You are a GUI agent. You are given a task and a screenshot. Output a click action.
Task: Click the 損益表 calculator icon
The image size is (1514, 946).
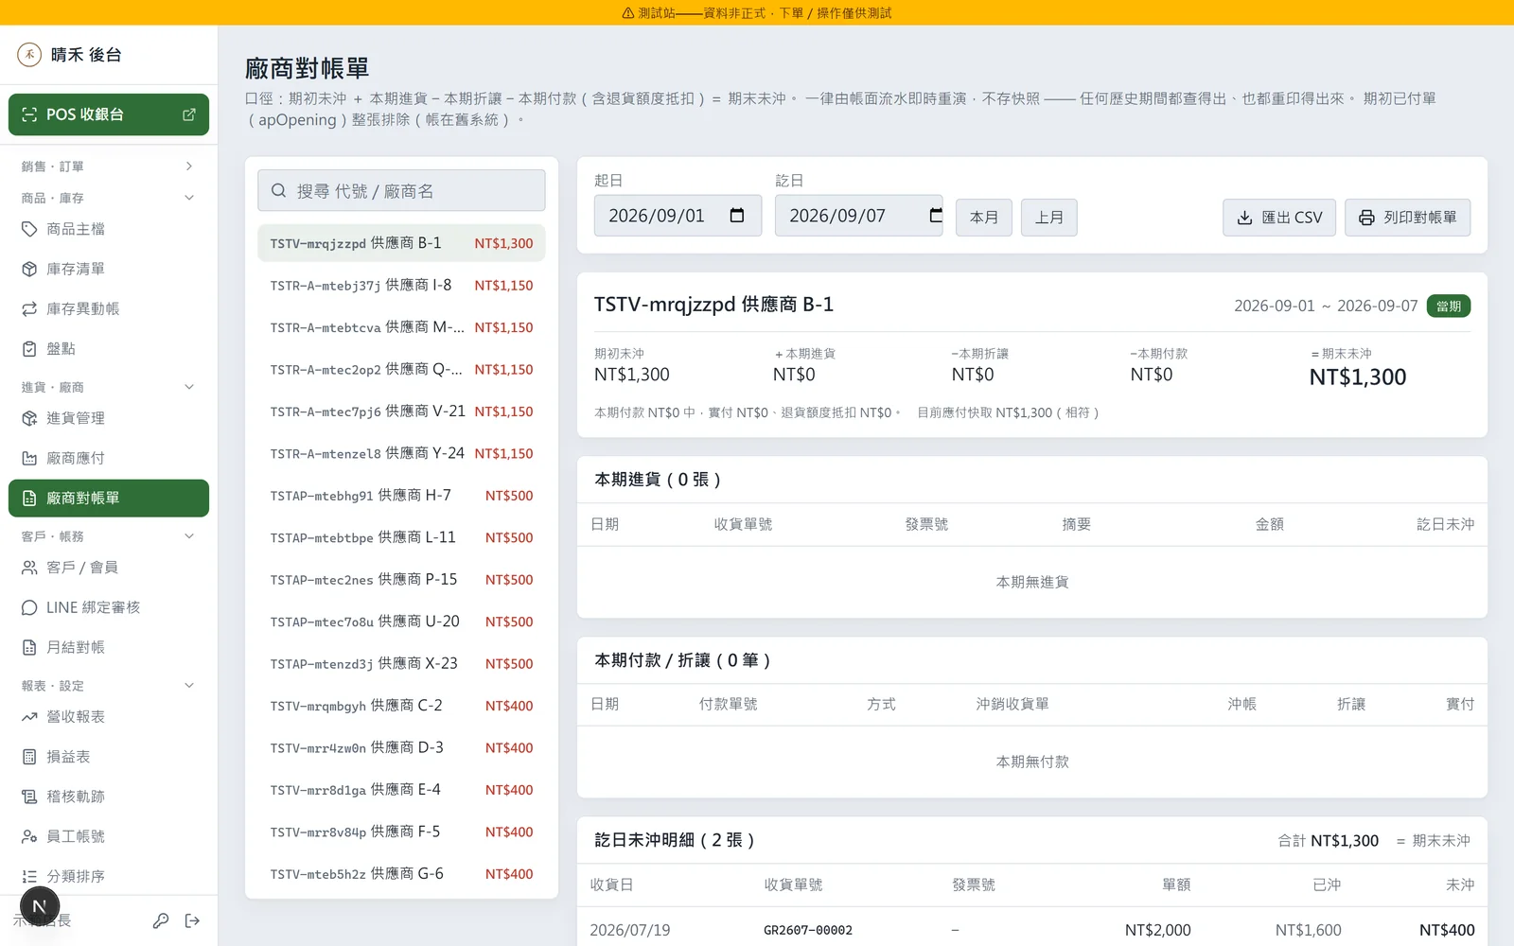coord(29,757)
